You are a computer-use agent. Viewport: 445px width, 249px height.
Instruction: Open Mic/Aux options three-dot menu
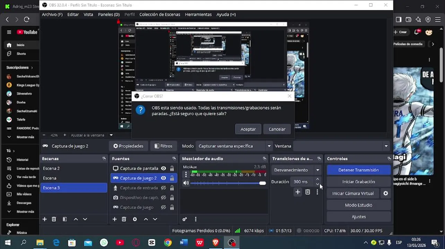186,174
